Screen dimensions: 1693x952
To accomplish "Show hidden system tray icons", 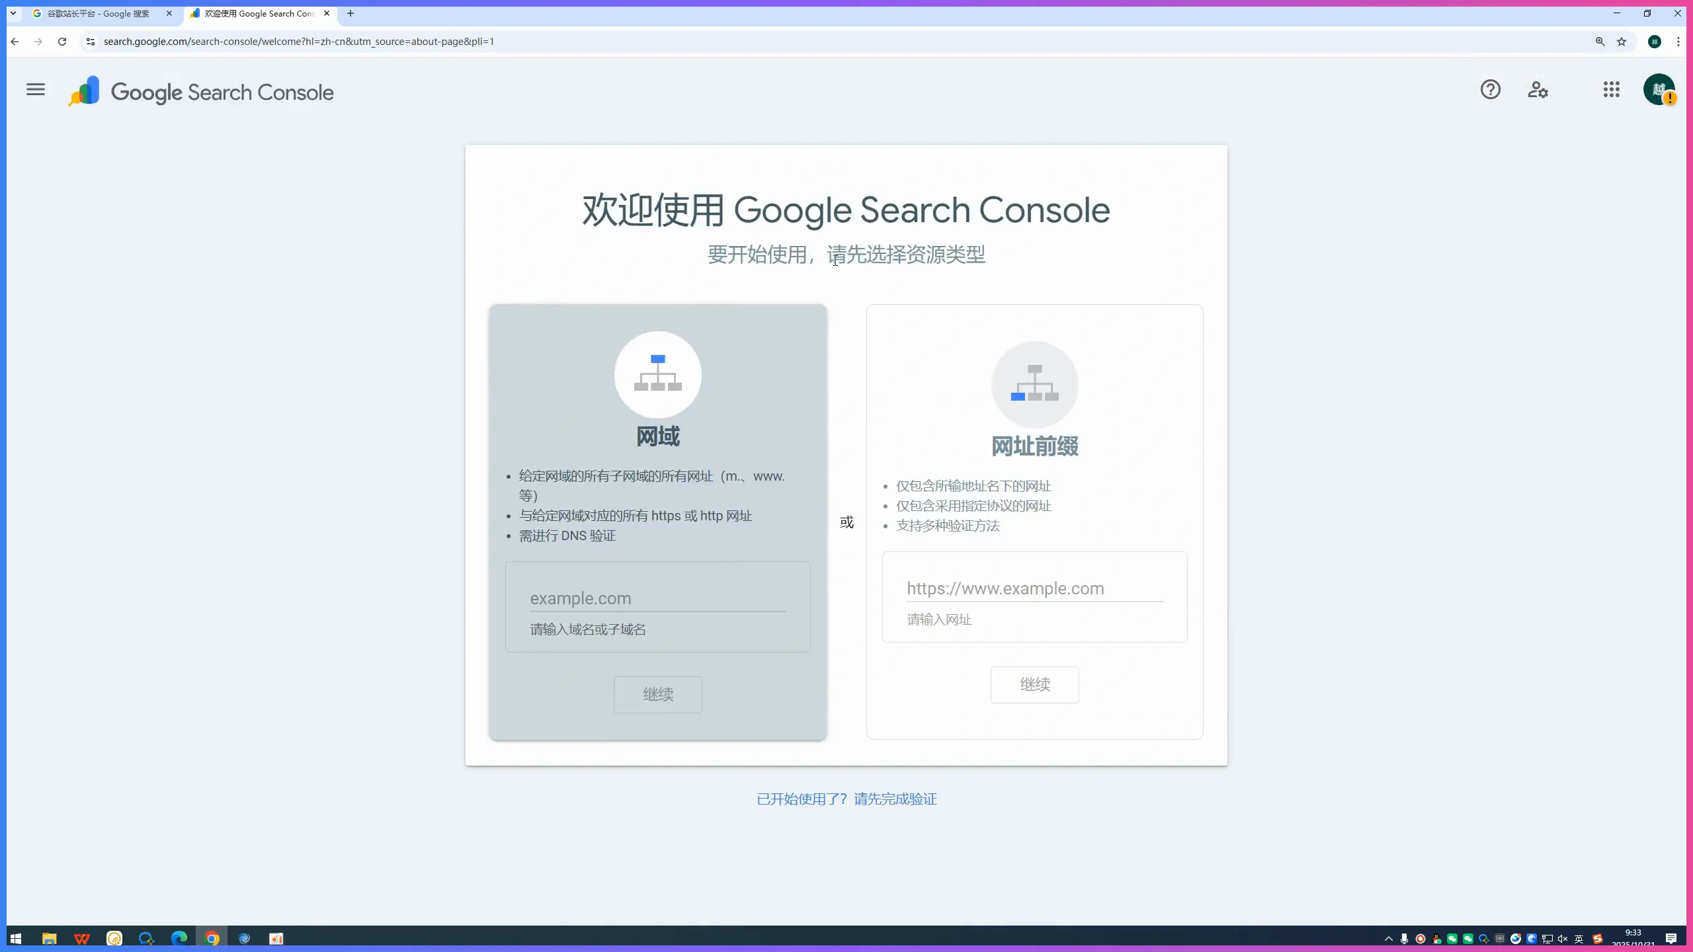I will [x=1388, y=939].
